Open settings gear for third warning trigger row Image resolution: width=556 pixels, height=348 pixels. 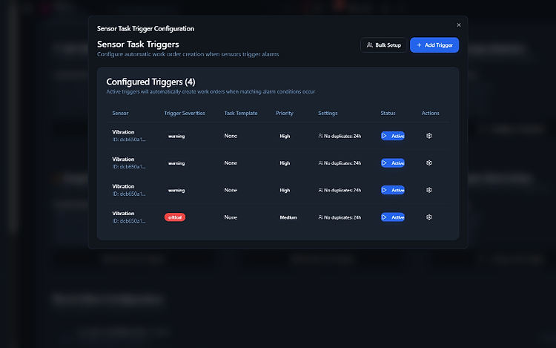(428, 190)
